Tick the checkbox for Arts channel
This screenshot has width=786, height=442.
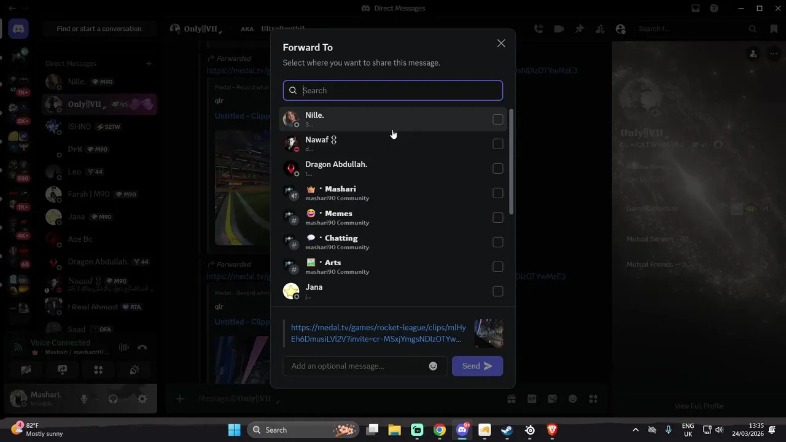click(498, 266)
